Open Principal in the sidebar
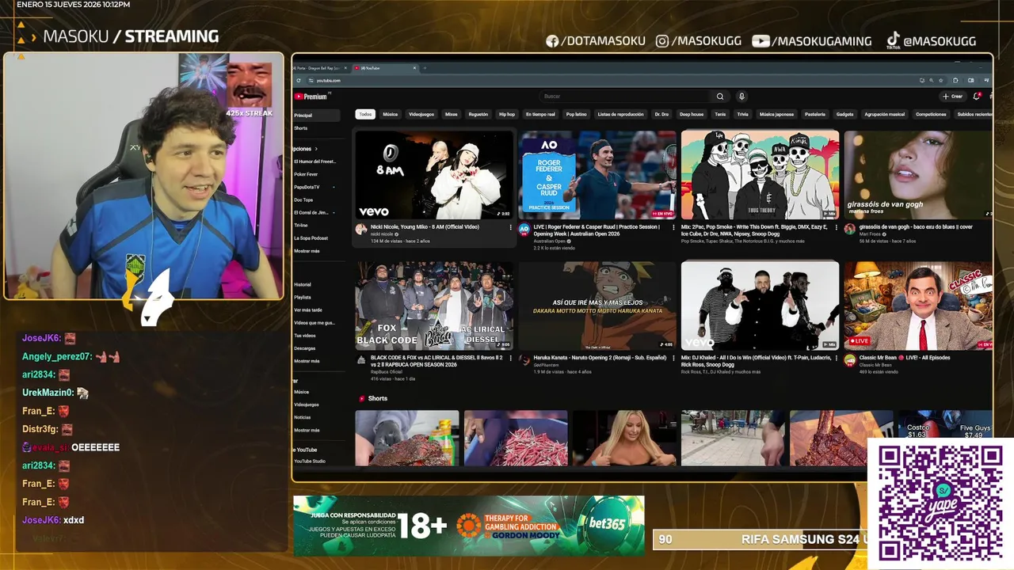 pos(316,116)
